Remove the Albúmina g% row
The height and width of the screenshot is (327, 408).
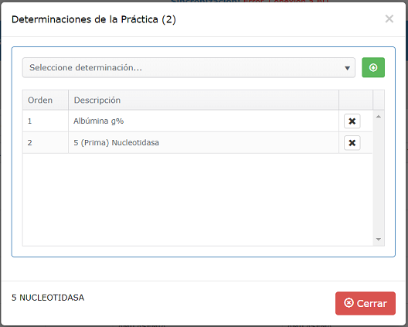tap(352, 121)
